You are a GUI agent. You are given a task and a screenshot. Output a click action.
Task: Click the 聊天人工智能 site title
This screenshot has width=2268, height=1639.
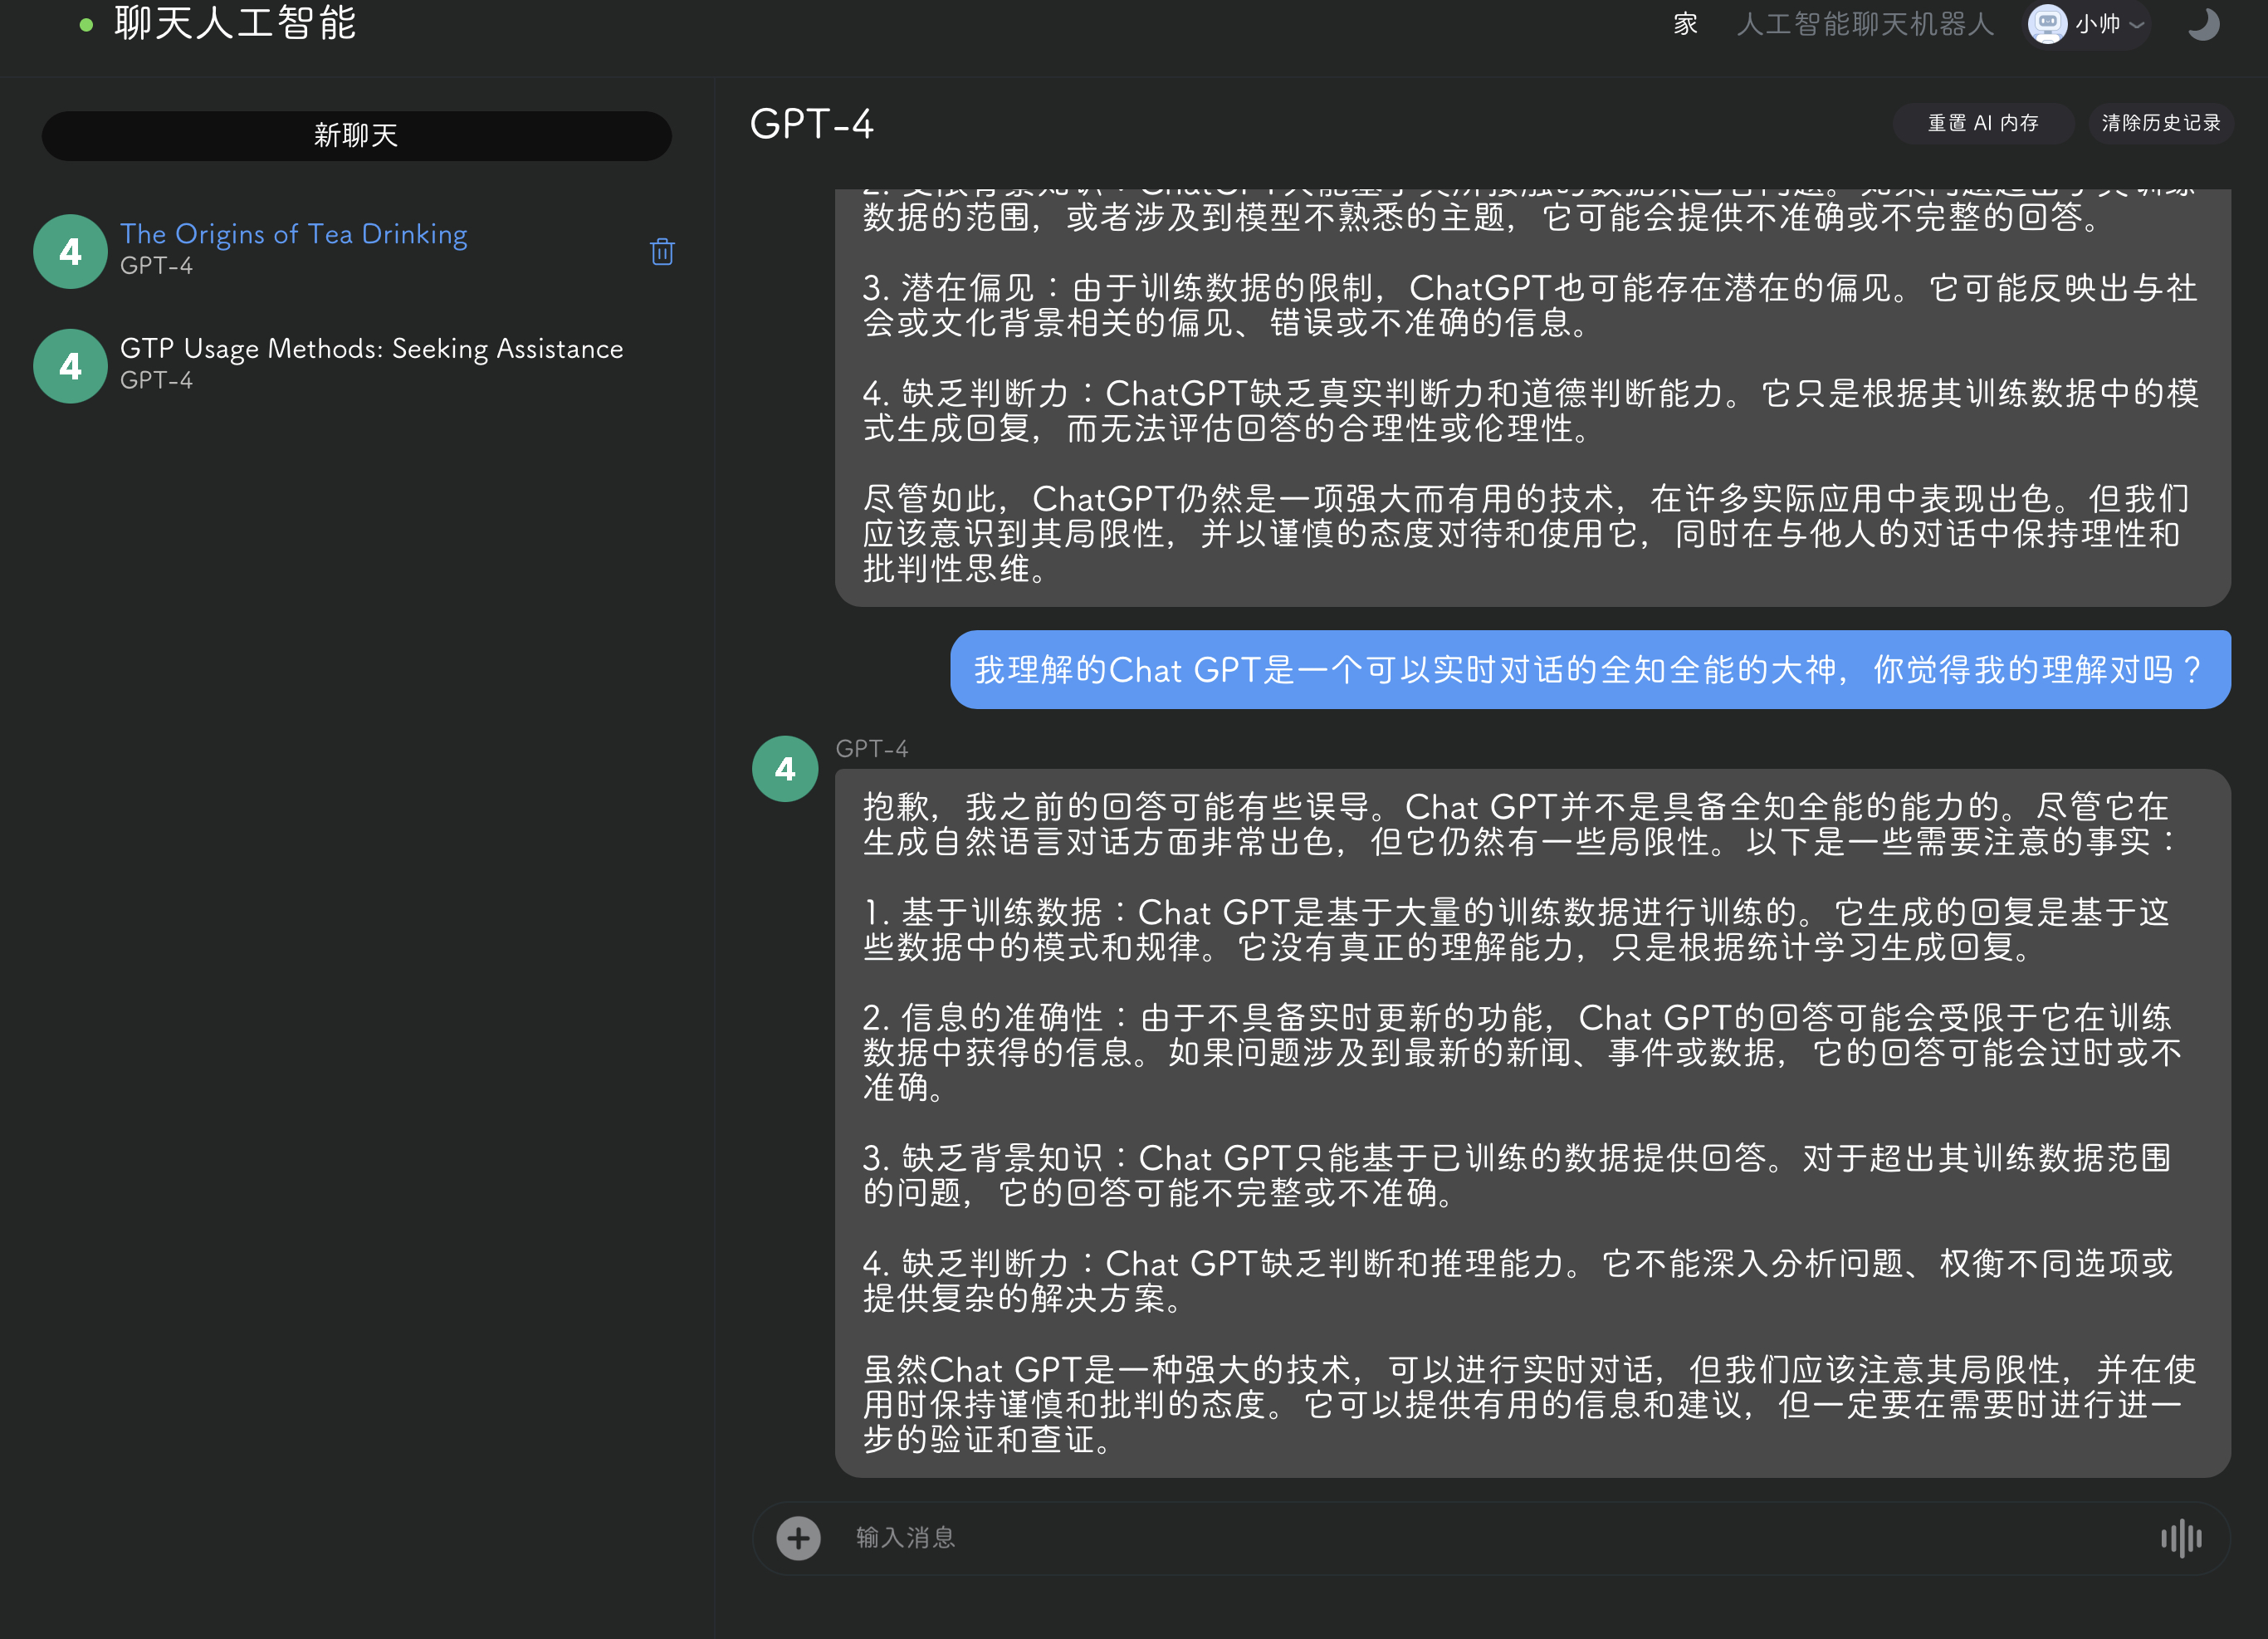pyautogui.click(x=235, y=23)
